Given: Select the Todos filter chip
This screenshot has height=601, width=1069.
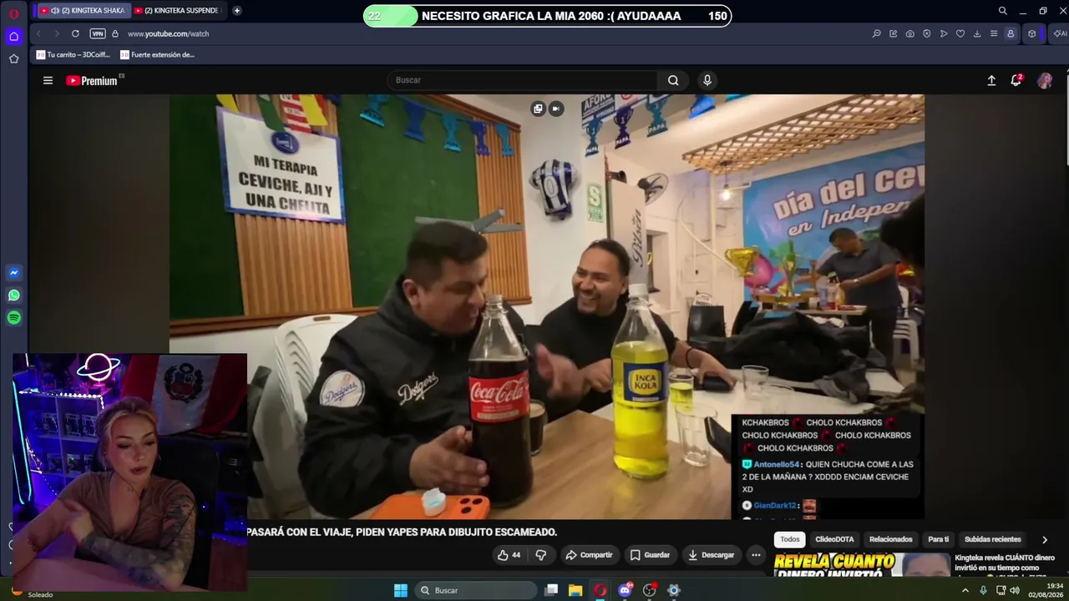Looking at the screenshot, I should point(789,539).
